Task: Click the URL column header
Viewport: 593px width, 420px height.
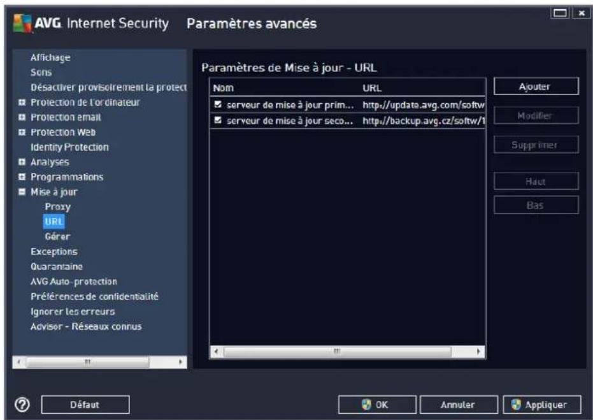Action: click(x=372, y=88)
